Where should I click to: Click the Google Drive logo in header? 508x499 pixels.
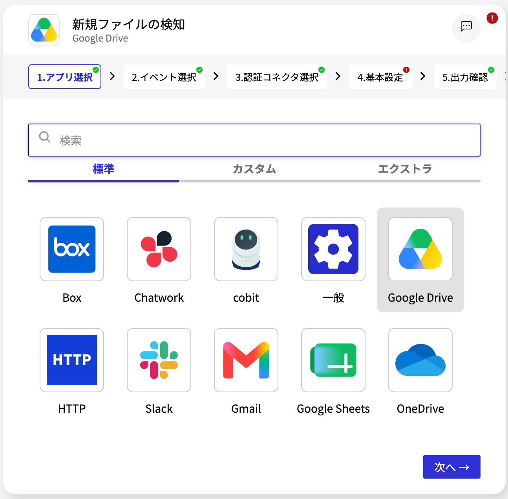pyautogui.click(x=44, y=30)
